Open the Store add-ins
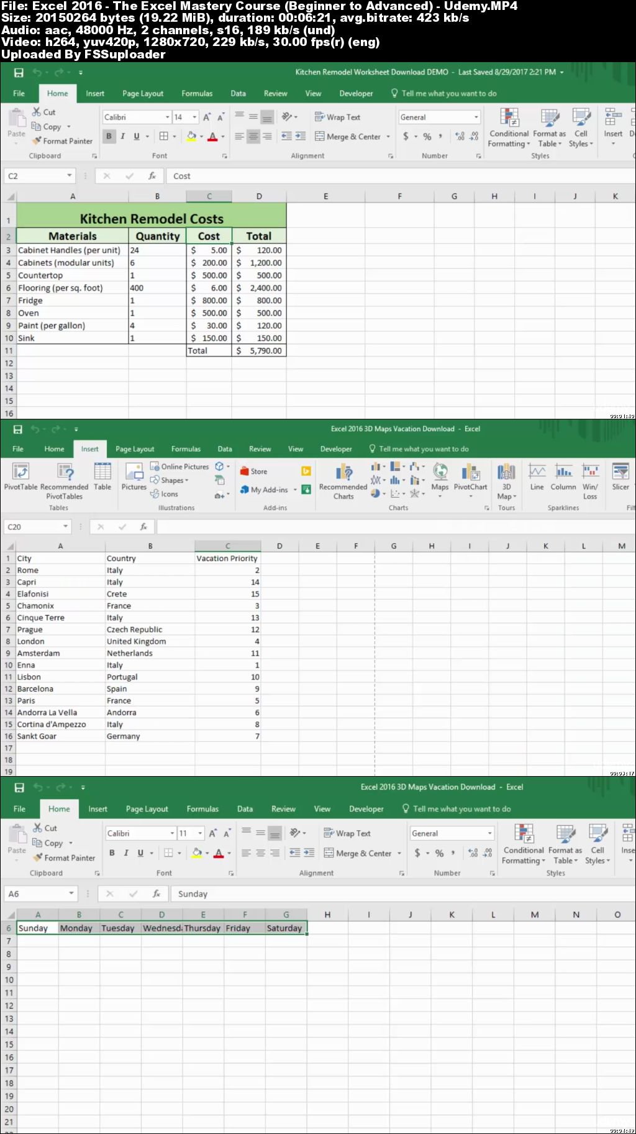Viewport: 636px width, 1134px height. [x=254, y=472]
